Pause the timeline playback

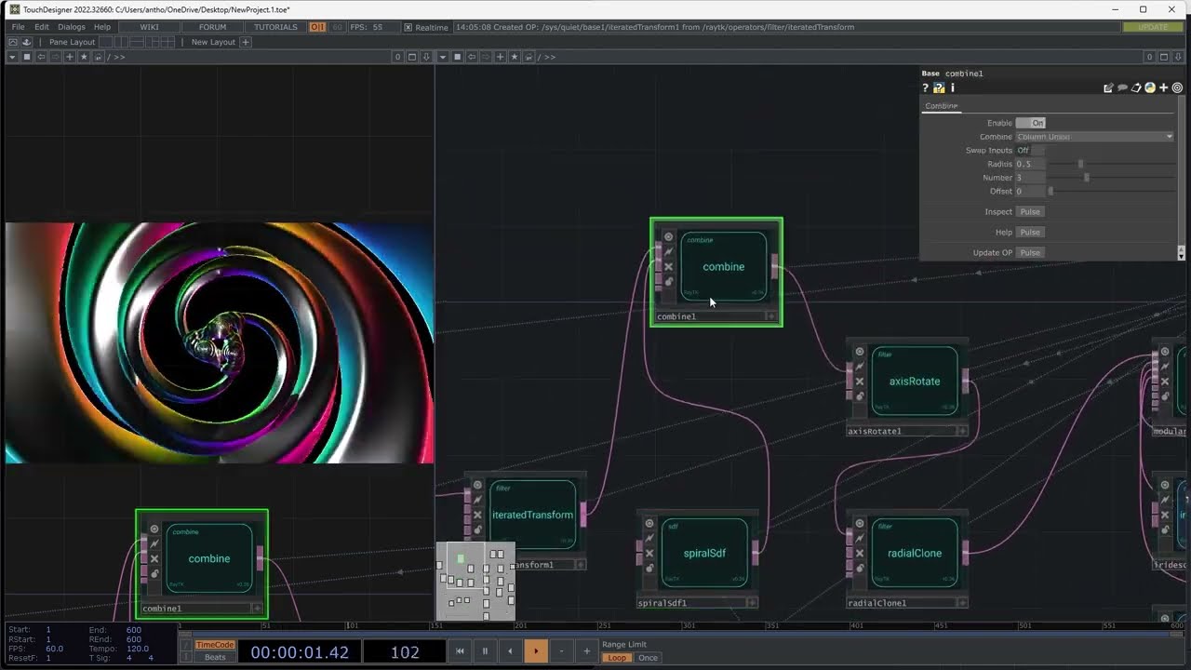[x=485, y=651]
